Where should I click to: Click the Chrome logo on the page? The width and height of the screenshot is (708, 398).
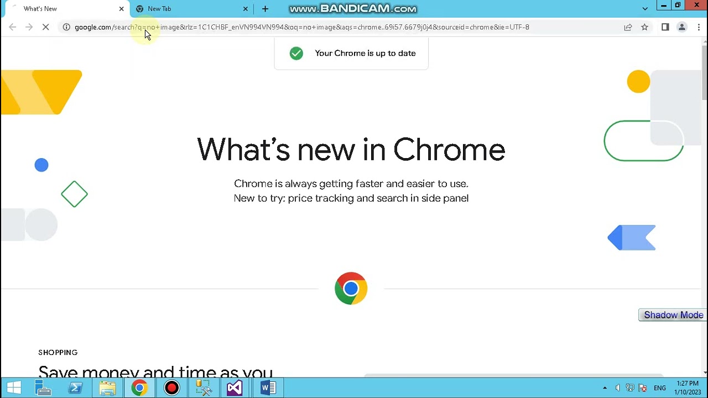tap(351, 288)
